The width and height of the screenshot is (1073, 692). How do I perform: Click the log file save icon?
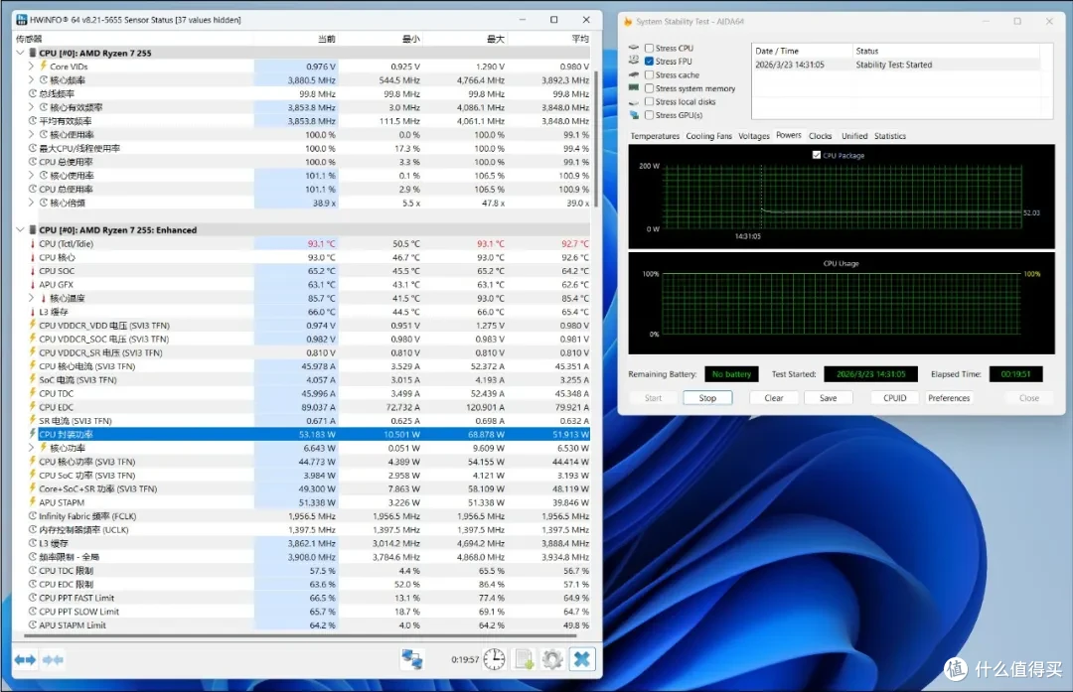[525, 659]
